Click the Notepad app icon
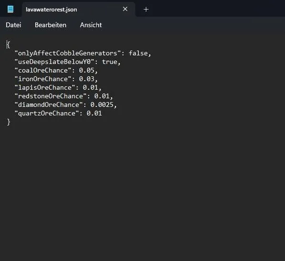285x261 pixels. (x=10, y=9)
